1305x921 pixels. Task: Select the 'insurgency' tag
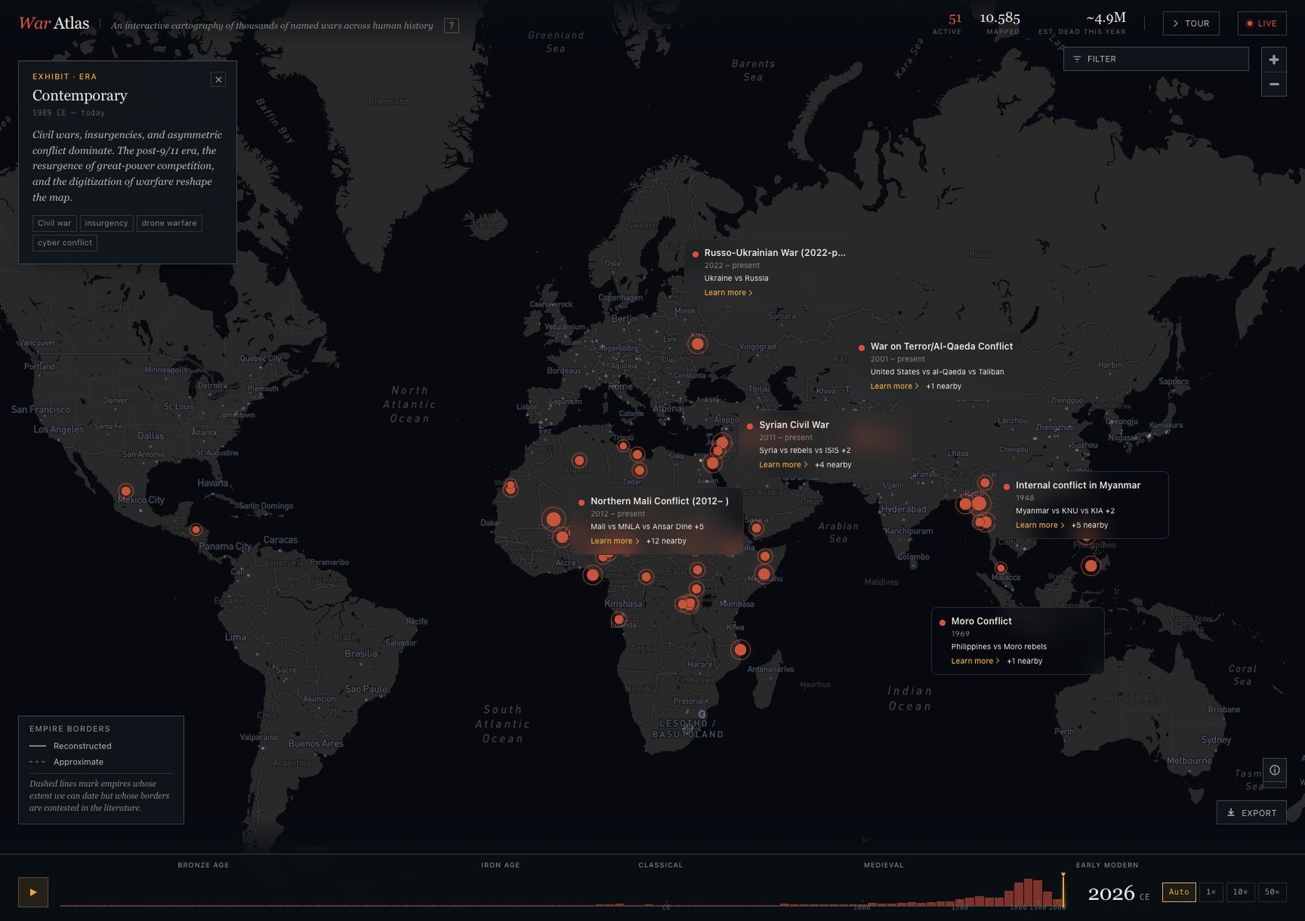106,223
